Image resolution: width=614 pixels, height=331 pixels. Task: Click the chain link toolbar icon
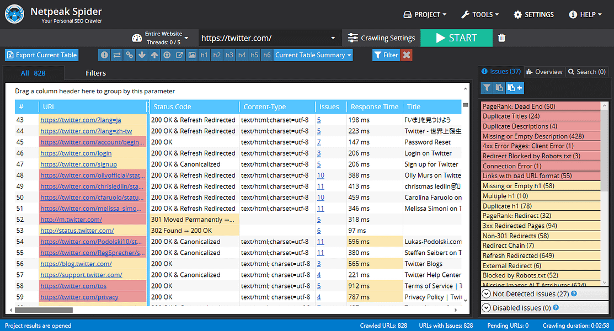[129, 55]
